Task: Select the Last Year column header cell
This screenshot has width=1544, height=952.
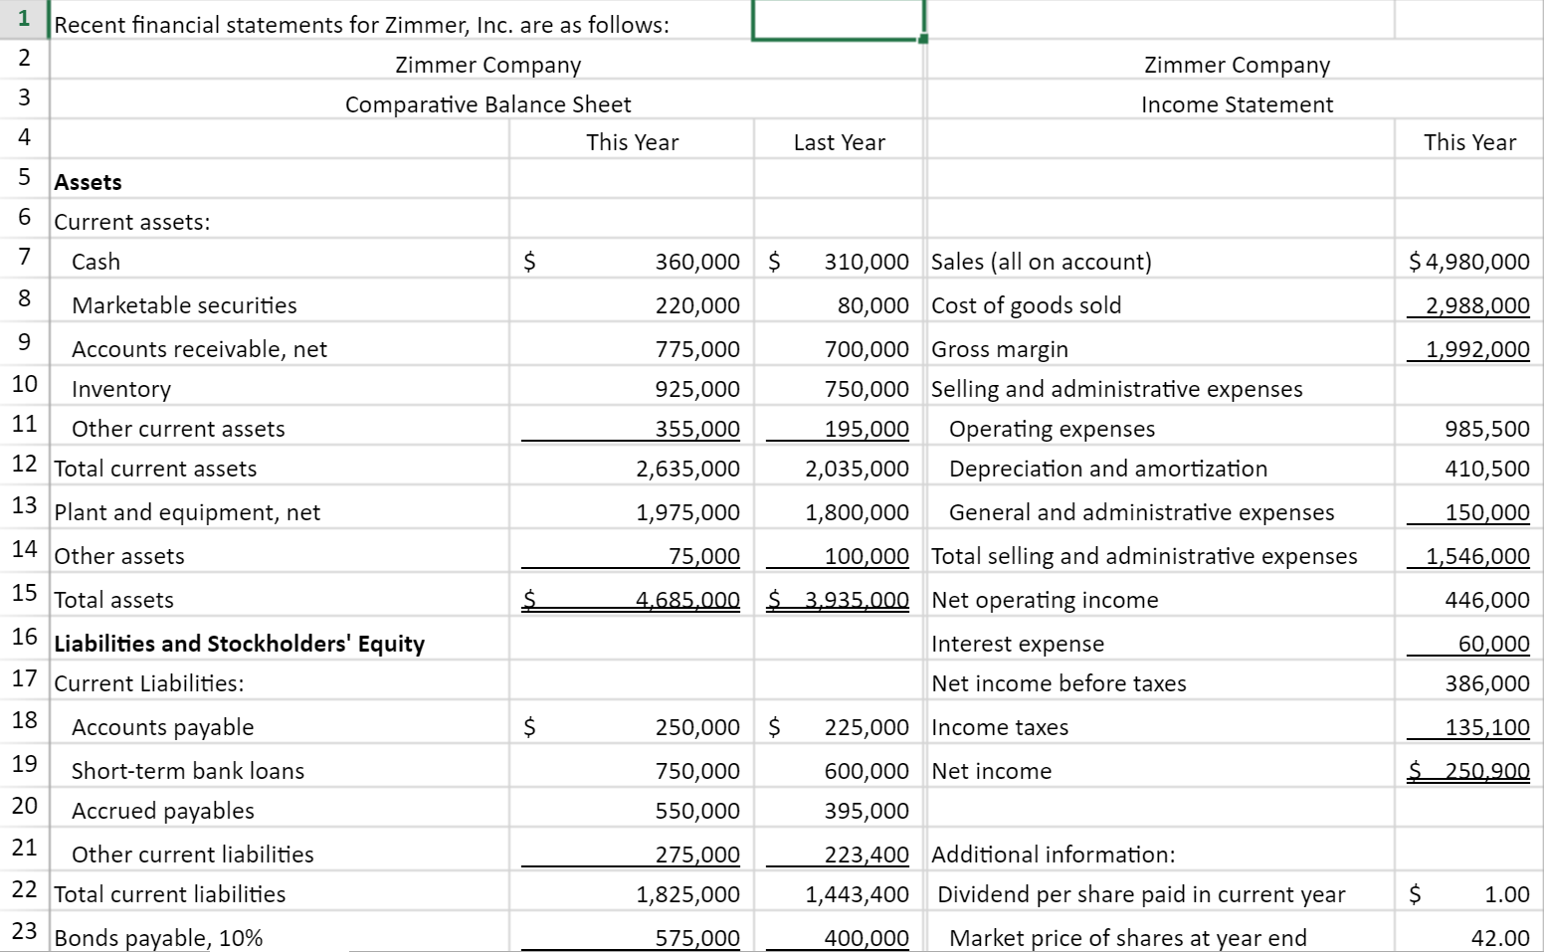Action: [x=839, y=141]
